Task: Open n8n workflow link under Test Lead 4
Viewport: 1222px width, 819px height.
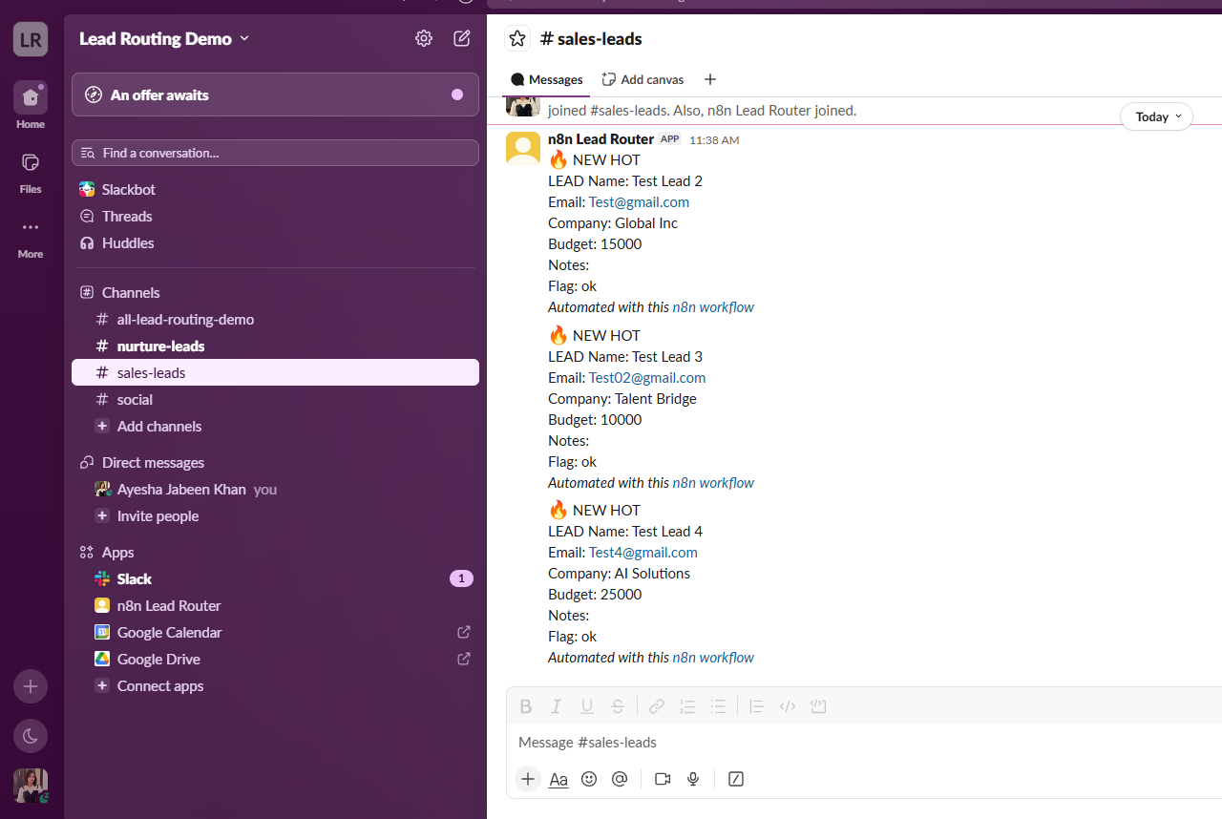Action: tap(713, 658)
